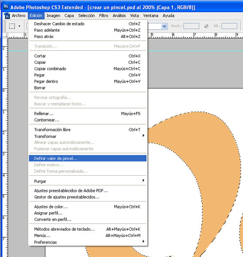This screenshot has height=257, width=243.
Task: Open Métodos abreviados de teclado...
Action: click(87, 229)
